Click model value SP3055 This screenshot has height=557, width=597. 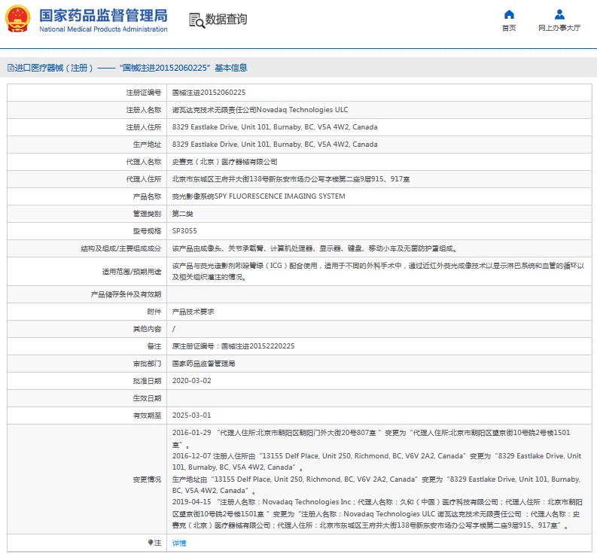pyautogui.click(x=184, y=231)
